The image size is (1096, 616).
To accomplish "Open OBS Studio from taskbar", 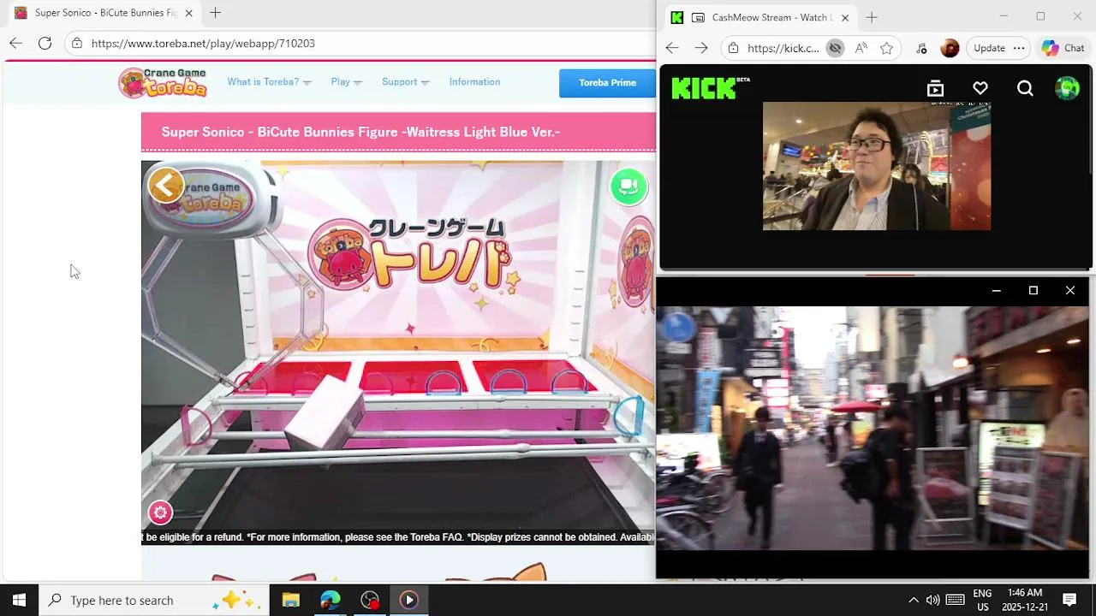I will pyautogui.click(x=370, y=600).
